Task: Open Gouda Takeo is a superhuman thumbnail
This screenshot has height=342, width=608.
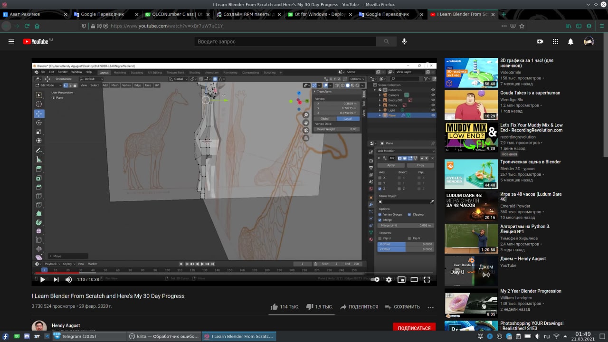Action: tap(471, 105)
